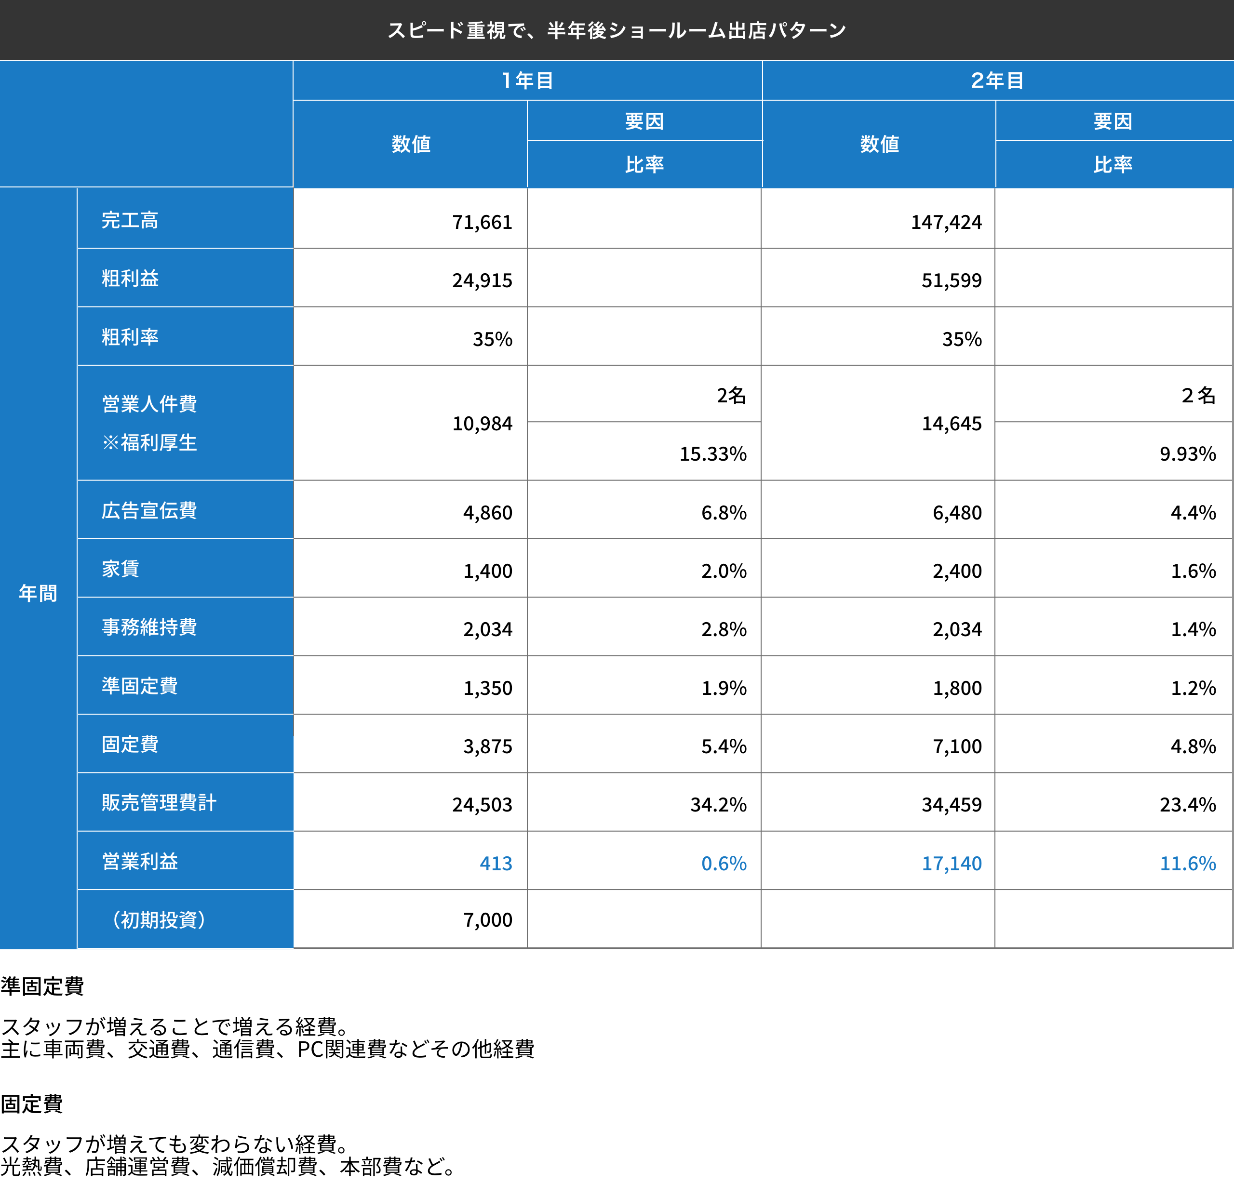The width and height of the screenshot is (1234, 1184).
Task: Click the ratio 4.8%
Action: click(x=1193, y=746)
